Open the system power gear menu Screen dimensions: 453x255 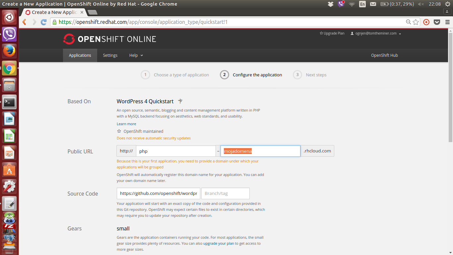point(447,4)
